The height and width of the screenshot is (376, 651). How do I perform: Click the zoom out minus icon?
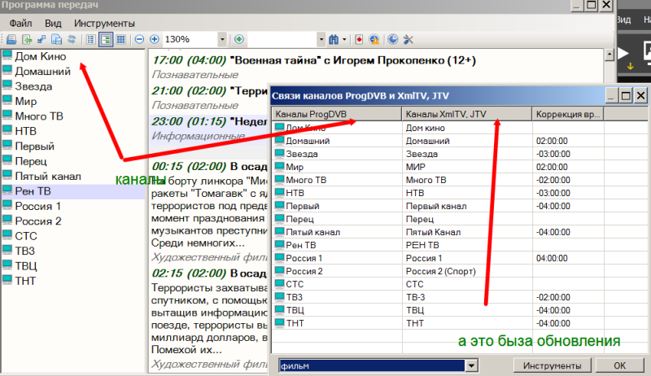(x=140, y=39)
